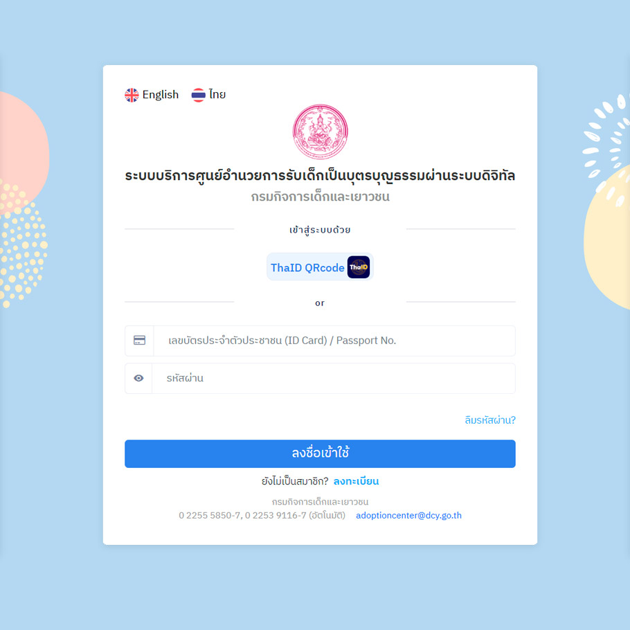Click the pink government emblem logo
The width and height of the screenshot is (630, 630).
coord(321,132)
